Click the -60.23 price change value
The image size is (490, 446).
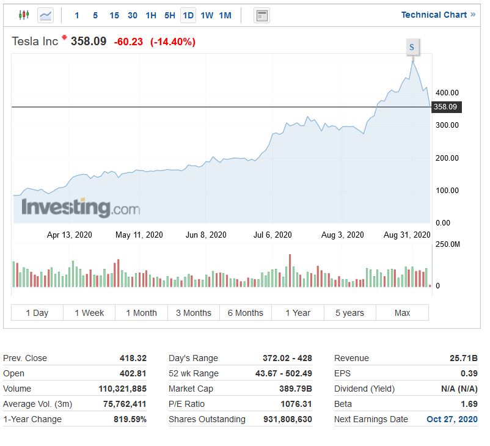pos(128,42)
